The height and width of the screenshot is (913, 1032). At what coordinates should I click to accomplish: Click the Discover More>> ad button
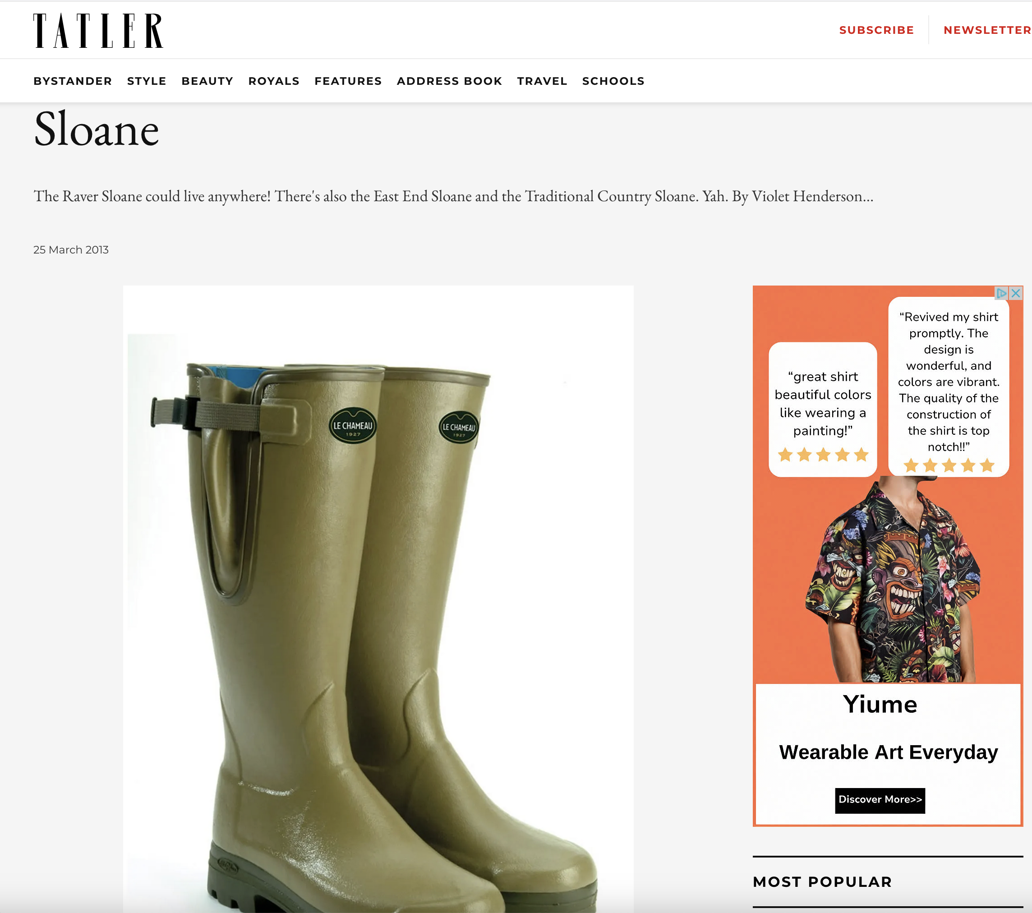(x=880, y=800)
